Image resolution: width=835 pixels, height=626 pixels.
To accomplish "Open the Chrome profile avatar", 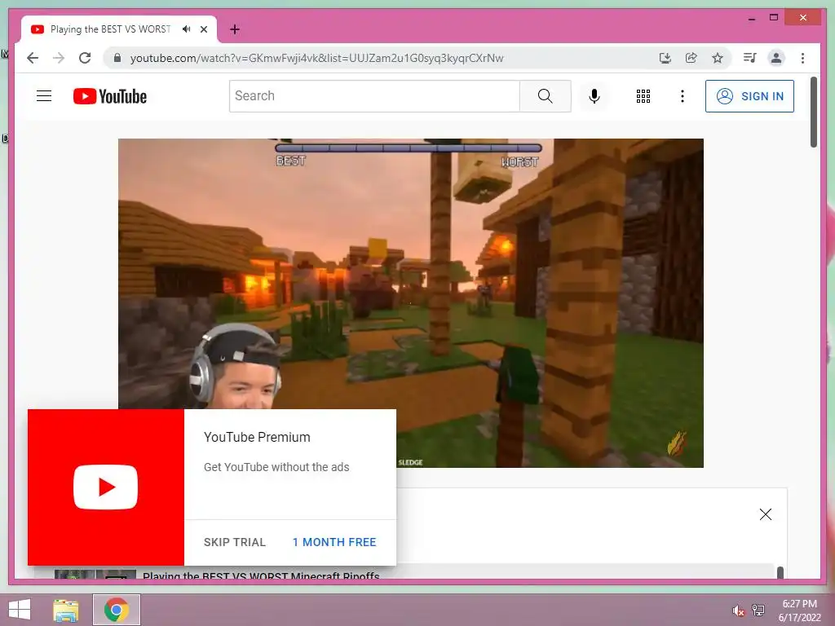I will [776, 58].
